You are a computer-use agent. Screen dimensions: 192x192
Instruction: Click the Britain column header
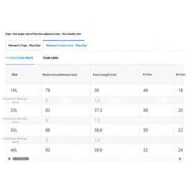180,74
